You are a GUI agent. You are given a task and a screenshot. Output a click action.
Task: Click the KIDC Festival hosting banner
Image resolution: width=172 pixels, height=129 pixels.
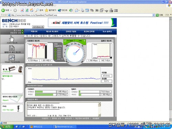[x=82, y=22]
